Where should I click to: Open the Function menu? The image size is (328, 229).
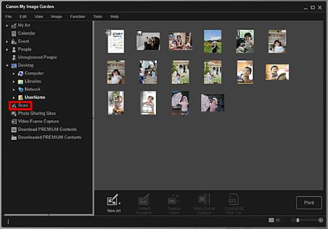pyautogui.click(x=77, y=17)
